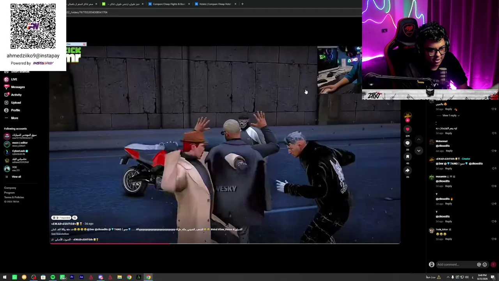Go to the previous video with up arrow
Screen dimensions: 499x281
tap(419, 139)
